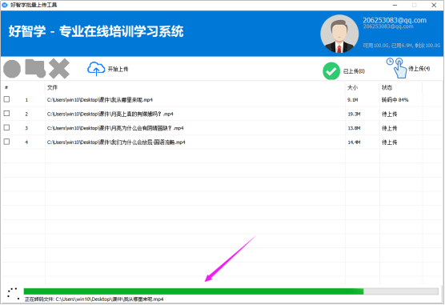Click the user avatar picture
This screenshot has height=305, width=445.
click(339, 34)
